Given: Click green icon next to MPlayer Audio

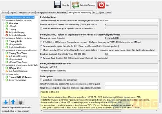Looking at the screenshot, I should coord(7,44).
